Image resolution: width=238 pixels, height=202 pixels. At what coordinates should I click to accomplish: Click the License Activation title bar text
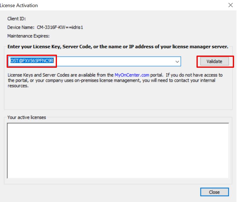tap(19, 5)
